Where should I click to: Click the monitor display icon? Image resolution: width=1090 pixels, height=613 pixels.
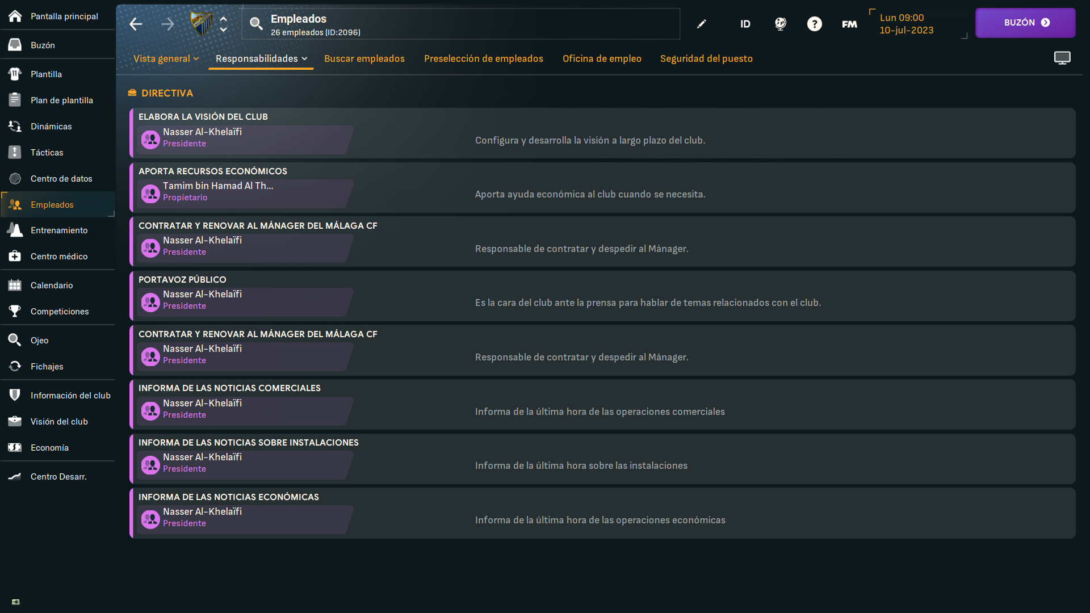tap(1062, 58)
